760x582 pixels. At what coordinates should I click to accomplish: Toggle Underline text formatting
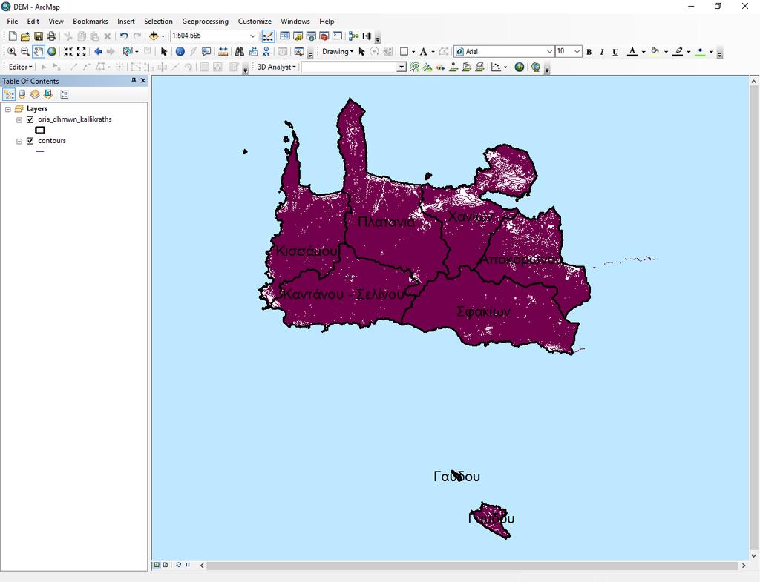click(615, 52)
